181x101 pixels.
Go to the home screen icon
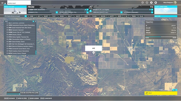tap(5, 3)
